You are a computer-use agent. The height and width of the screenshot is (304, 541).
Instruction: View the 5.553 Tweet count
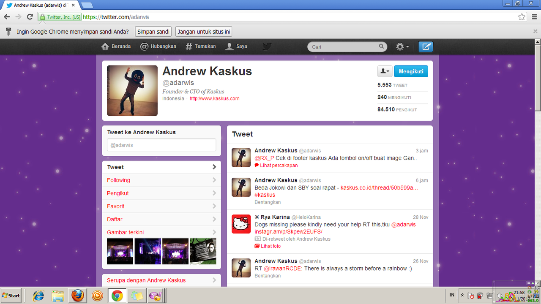coord(392,85)
